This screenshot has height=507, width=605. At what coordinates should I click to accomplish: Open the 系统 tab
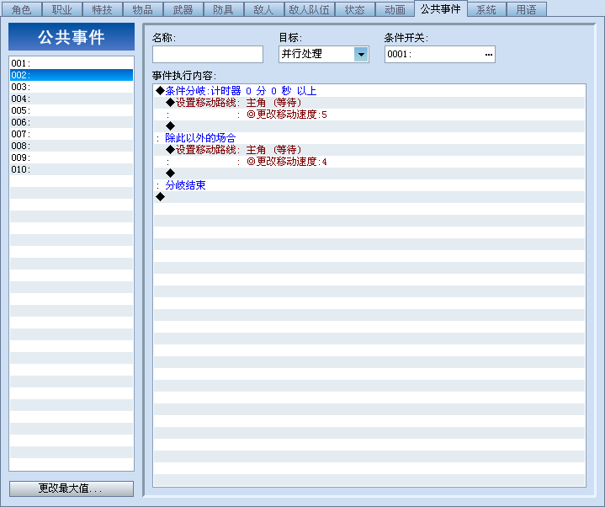[x=486, y=9]
